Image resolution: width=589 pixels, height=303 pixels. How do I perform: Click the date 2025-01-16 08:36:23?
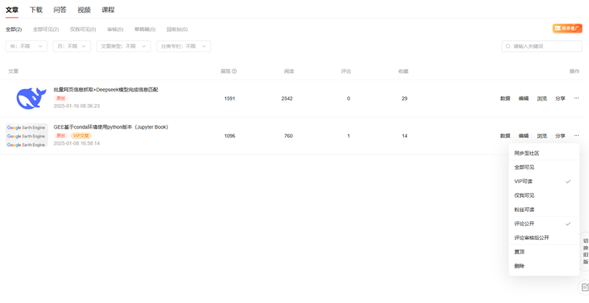tap(77, 106)
